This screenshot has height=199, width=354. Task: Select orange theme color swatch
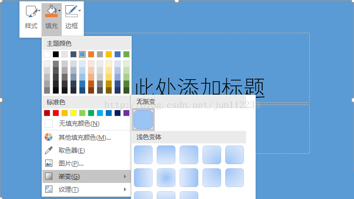(x=91, y=54)
